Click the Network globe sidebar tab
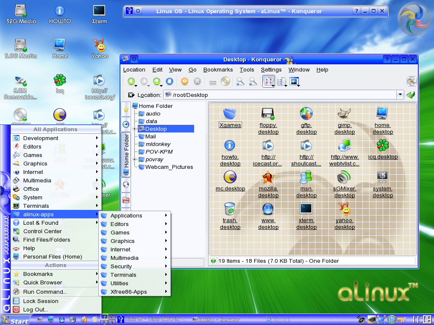 [x=126, y=185]
